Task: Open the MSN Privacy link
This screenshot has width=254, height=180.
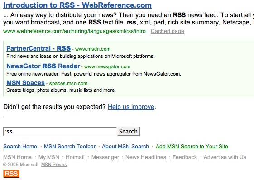Action: pyautogui.click(x=54, y=165)
